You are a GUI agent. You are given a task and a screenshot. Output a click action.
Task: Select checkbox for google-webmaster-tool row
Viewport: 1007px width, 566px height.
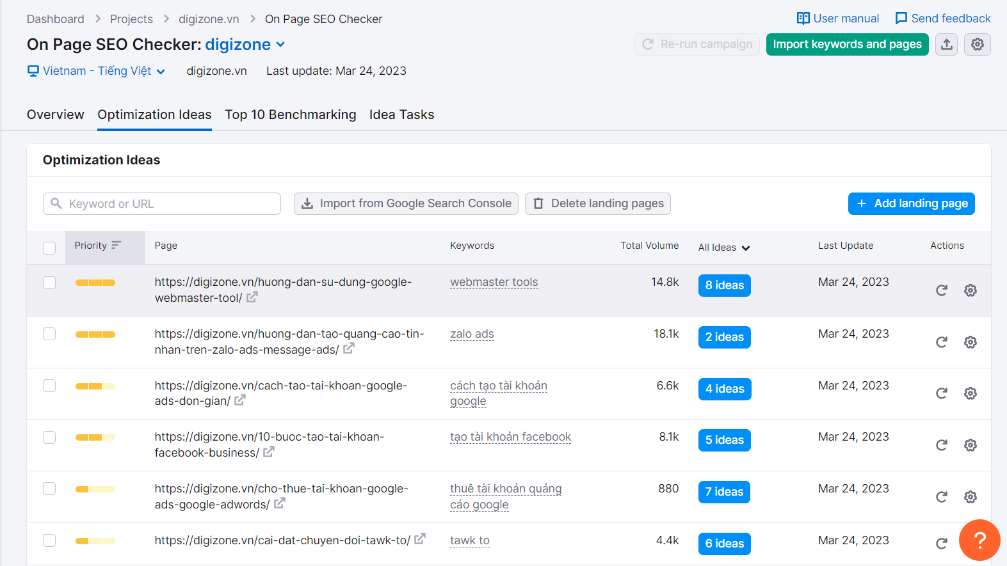(49, 283)
